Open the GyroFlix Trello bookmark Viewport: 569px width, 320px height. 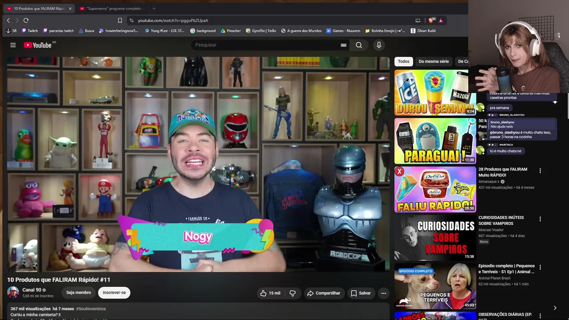coord(261,31)
